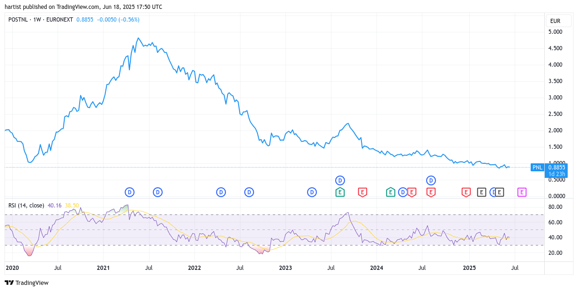Click the red earnings E marker near November 2023

pos(362,192)
